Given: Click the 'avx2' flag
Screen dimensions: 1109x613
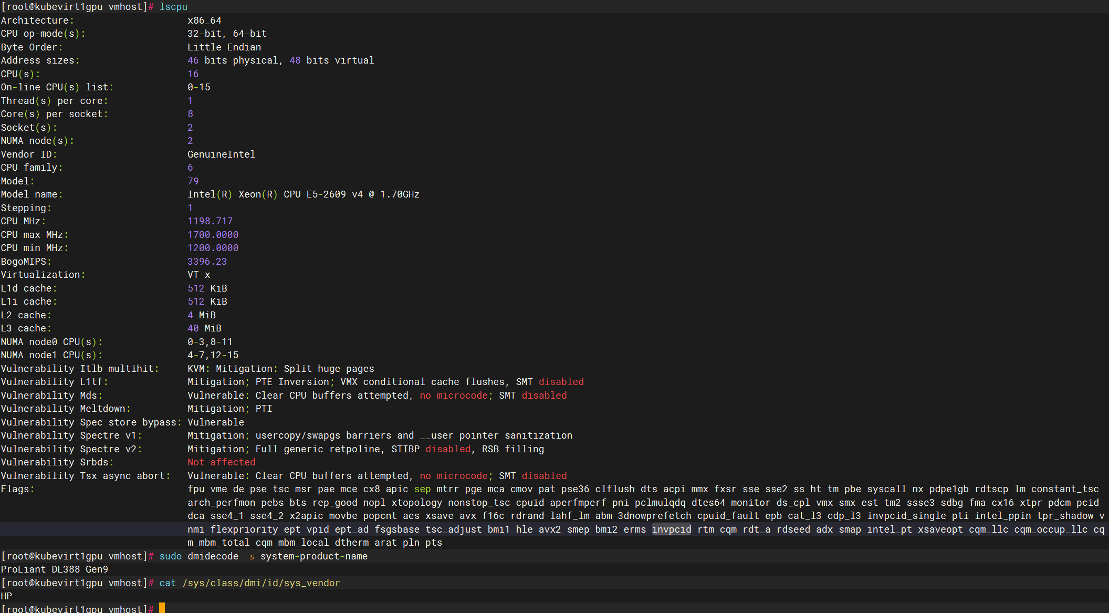Looking at the screenshot, I should [550, 529].
